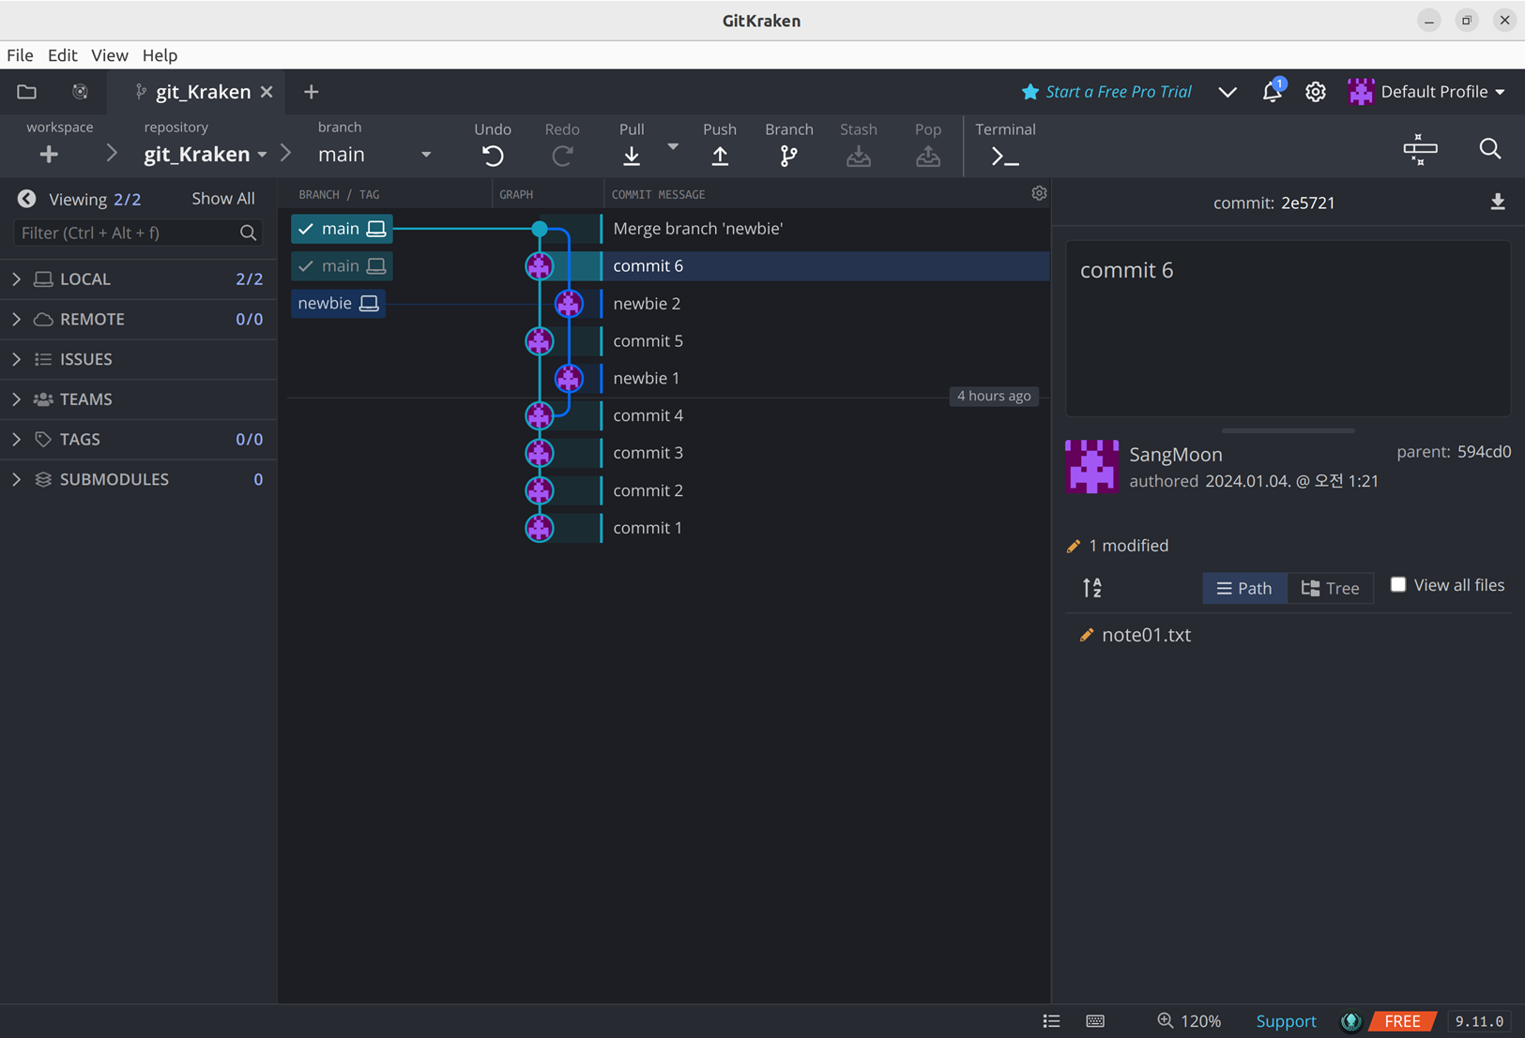Click the commit 3 graph node
Image resolution: width=1525 pixels, height=1038 pixels.
[x=540, y=453]
